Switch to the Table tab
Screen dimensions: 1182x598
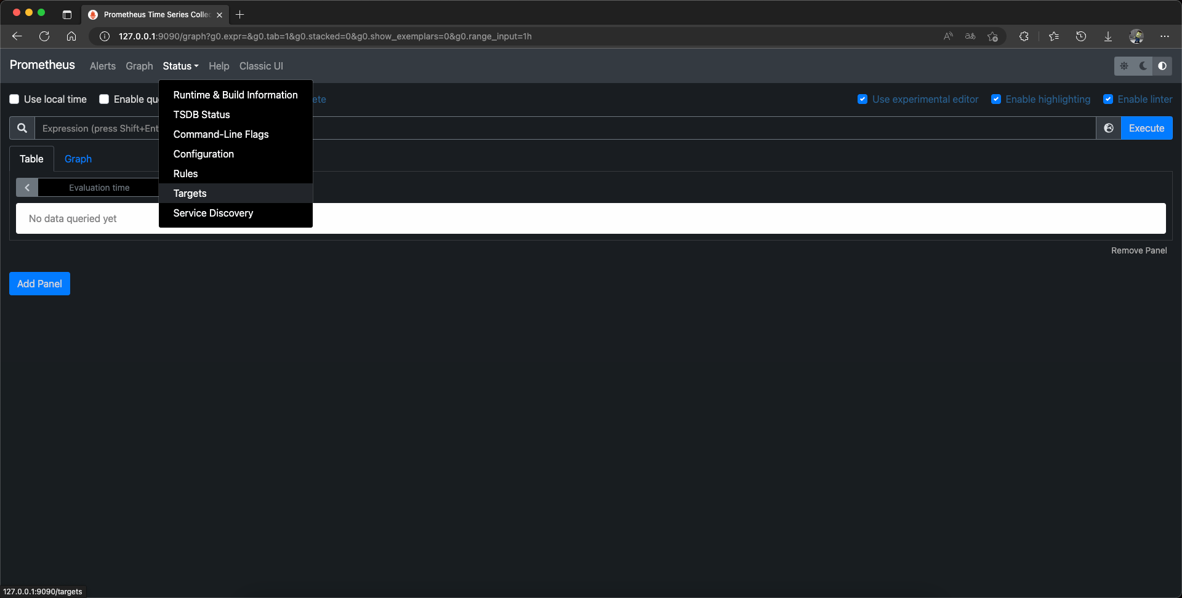(x=31, y=159)
